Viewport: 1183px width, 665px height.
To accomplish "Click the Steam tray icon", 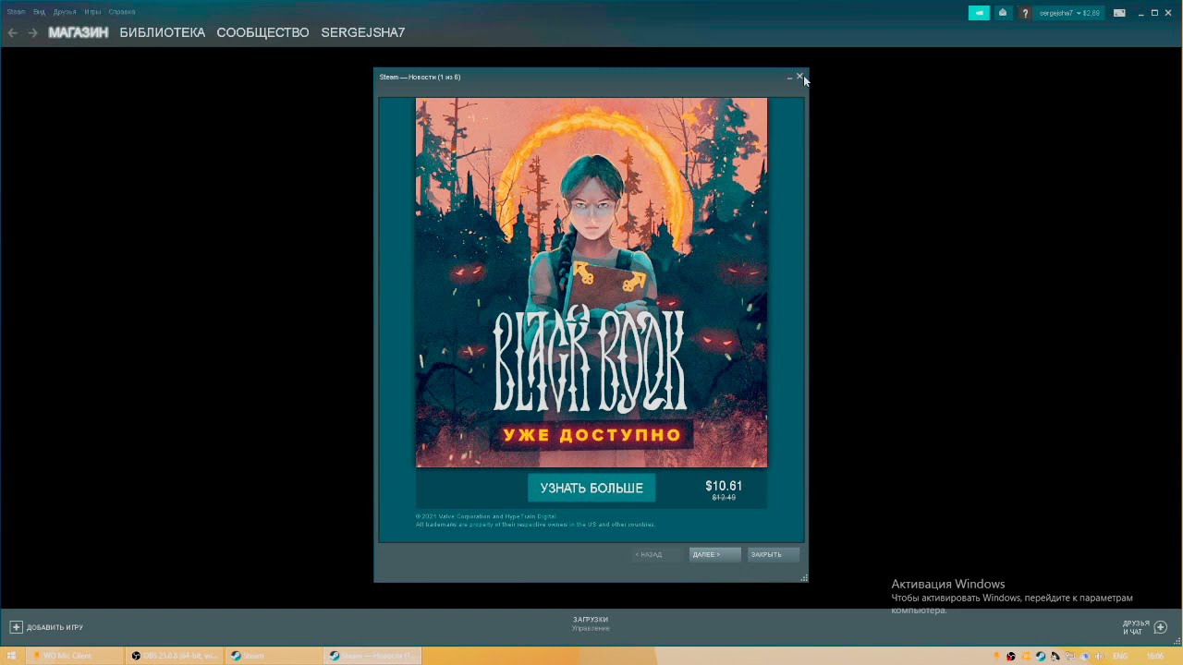I will [1041, 656].
